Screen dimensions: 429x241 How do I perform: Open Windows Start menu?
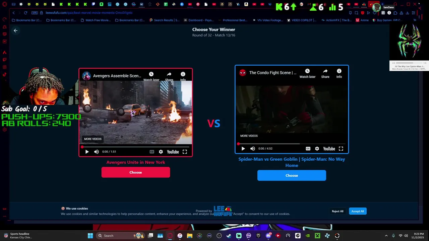click(x=90, y=236)
